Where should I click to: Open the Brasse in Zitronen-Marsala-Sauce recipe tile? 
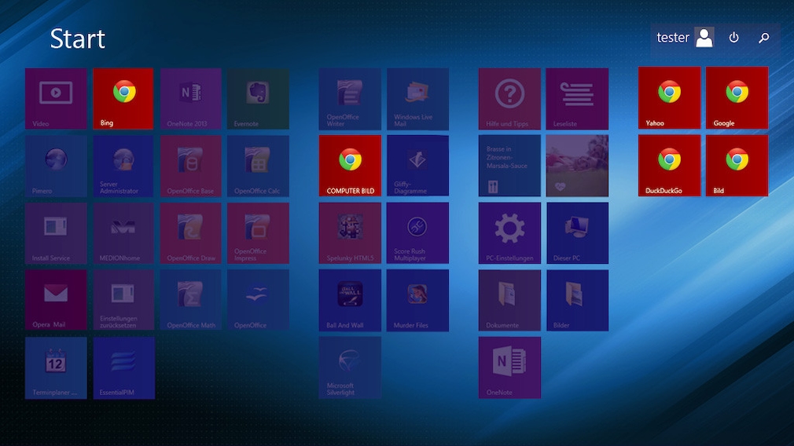click(509, 166)
